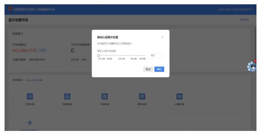Viewport: 261px width, 140px height.
Task: Click the 身份认证频次设置 dialog title
Action: tap(107, 37)
